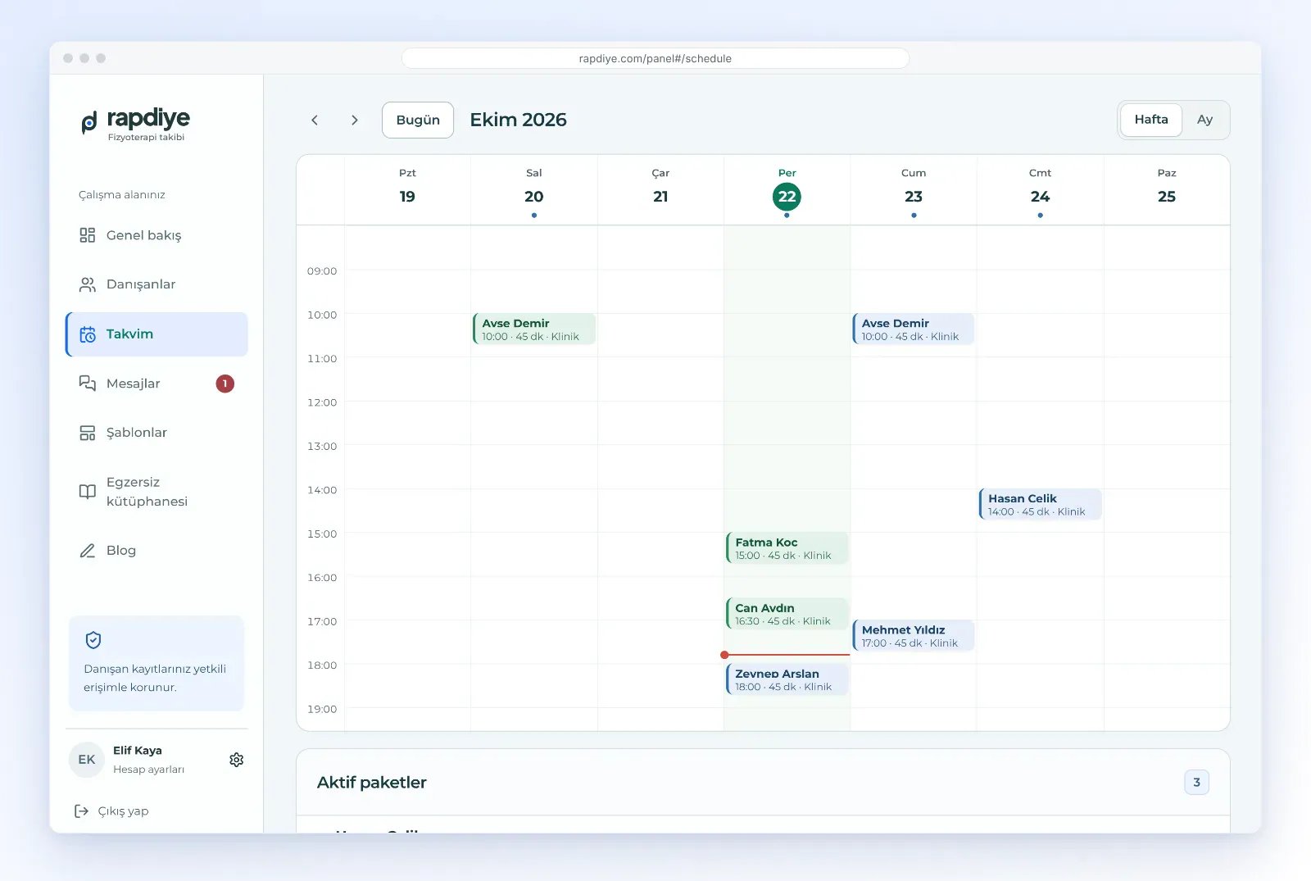This screenshot has width=1311, height=881.
Task: Click the browser address bar
Action: click(x=655, y=58)
